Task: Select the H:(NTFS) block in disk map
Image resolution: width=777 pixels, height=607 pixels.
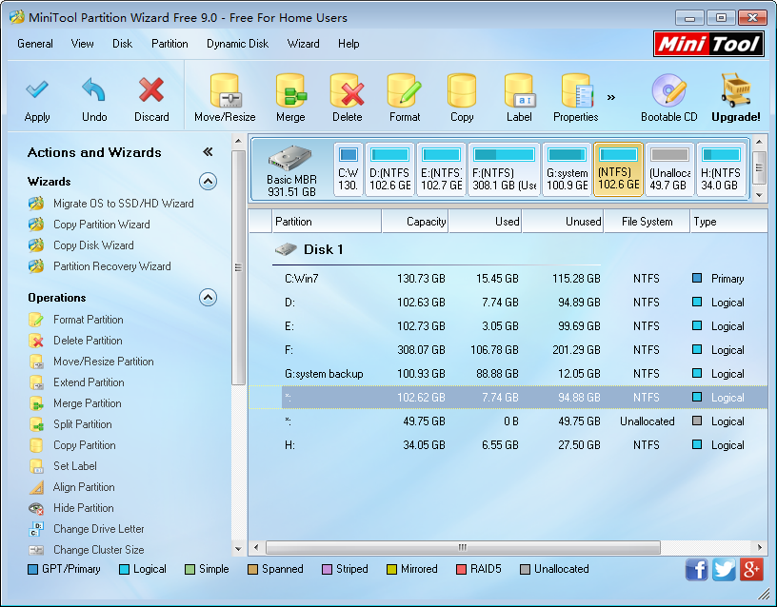Action: pos(721,169)
